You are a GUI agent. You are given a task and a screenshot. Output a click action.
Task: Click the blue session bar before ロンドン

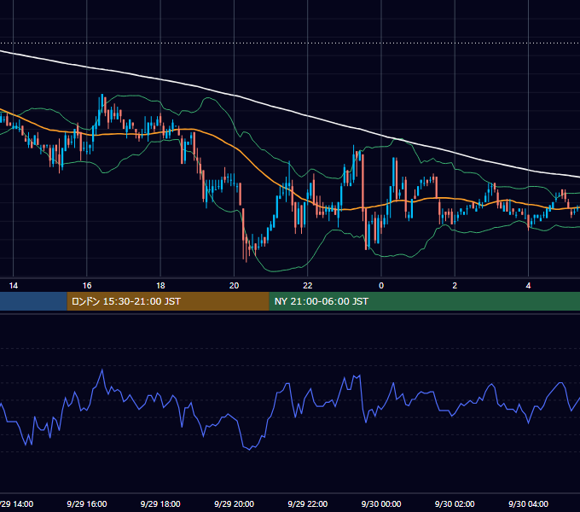(x=33, y=301)
